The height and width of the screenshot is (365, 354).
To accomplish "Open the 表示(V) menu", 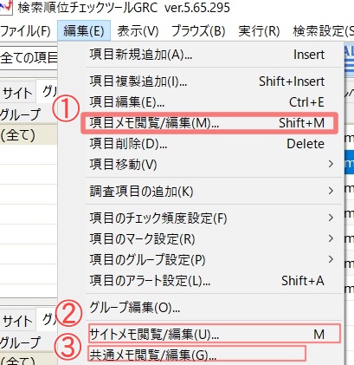I will pos(138,30).
